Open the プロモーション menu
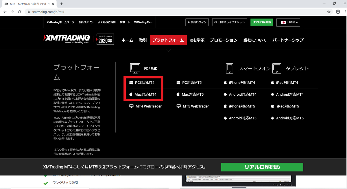The height and width of the screenshot is (189, 347). (x=224, y=40)
